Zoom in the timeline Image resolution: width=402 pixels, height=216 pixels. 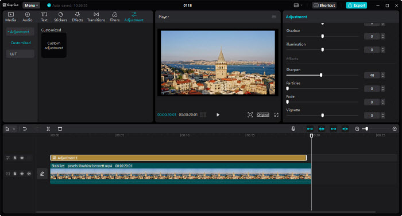(x=395, y=129)
